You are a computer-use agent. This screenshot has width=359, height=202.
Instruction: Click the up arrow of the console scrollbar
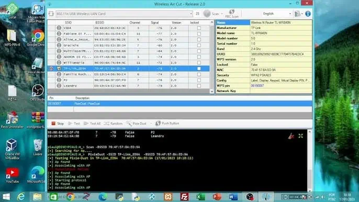pos(310,132)
